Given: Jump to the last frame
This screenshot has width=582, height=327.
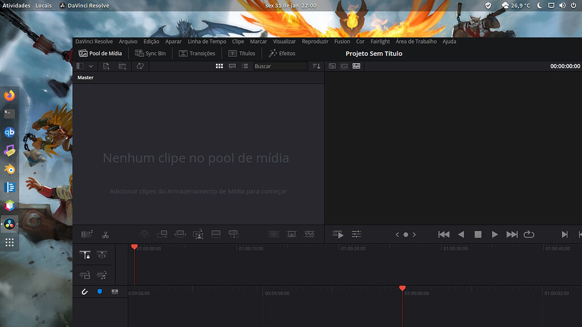Looking at the screenshot, I should click(x=512, y=234).
